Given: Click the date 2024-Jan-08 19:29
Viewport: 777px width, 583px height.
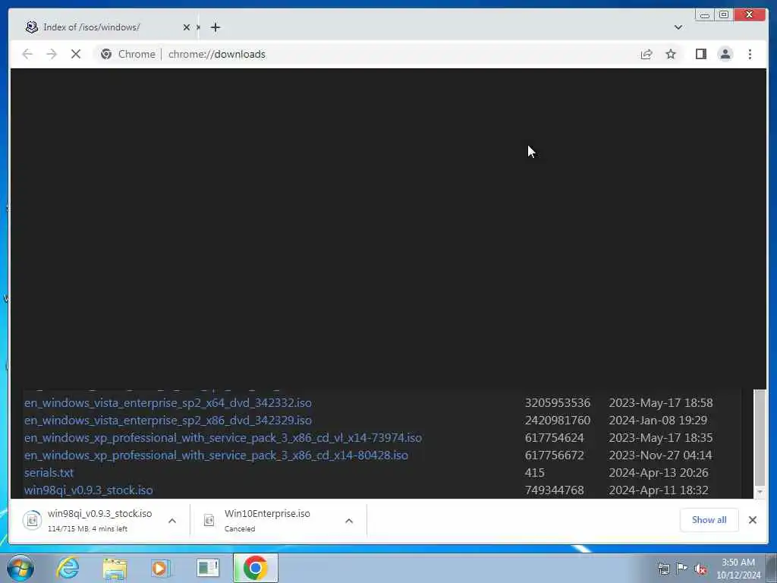Looking at the screenshot, I should [x=658, y=421].
